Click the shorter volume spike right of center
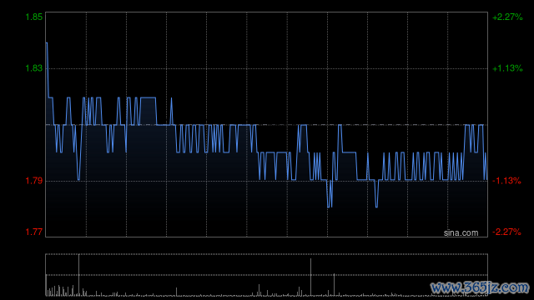 pos(334,285)
